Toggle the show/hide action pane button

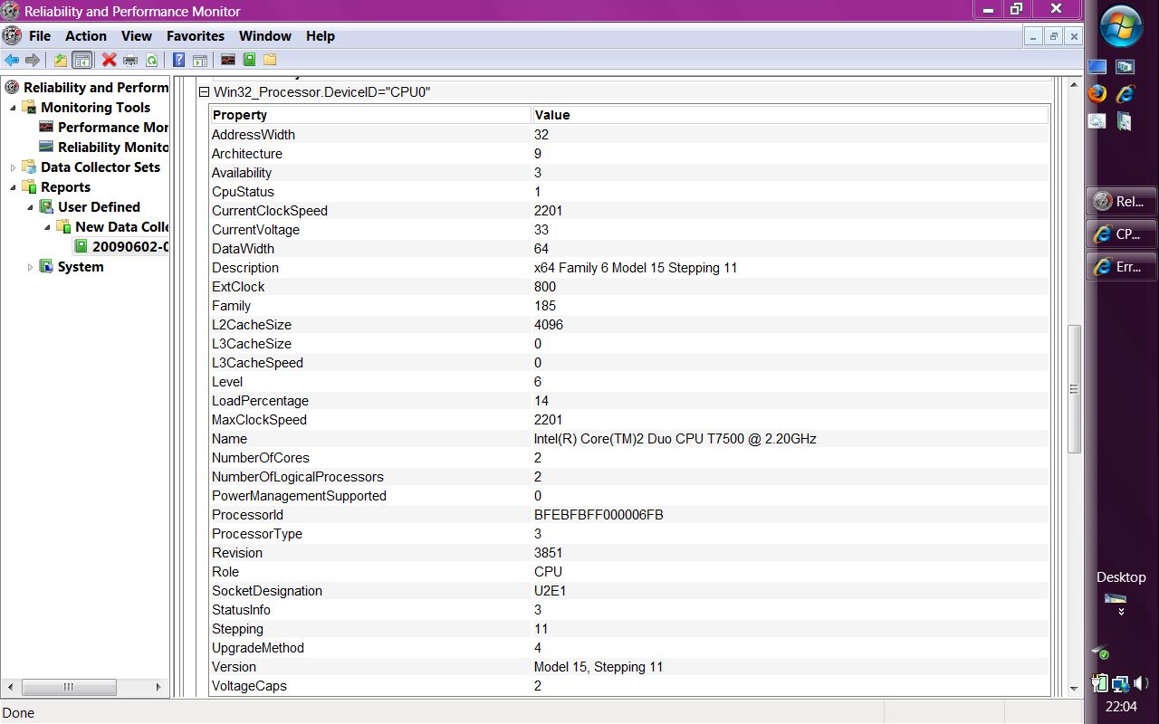click(199, 60)
